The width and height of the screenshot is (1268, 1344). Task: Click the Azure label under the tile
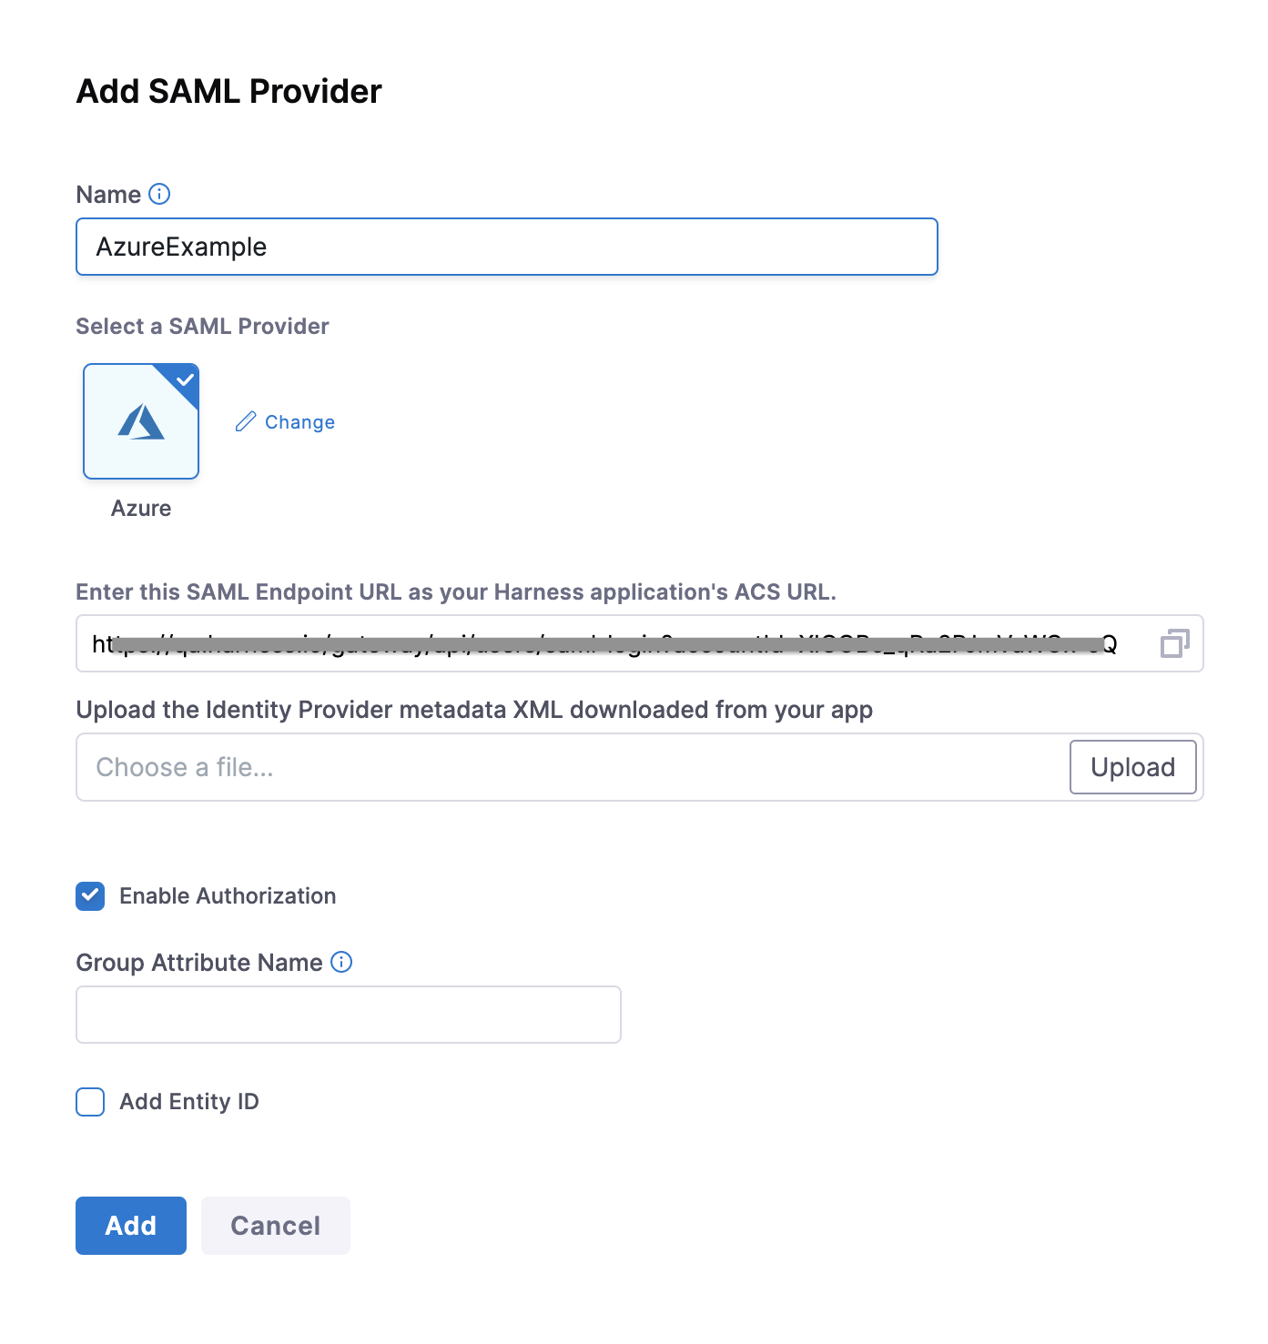coord(141,508)
